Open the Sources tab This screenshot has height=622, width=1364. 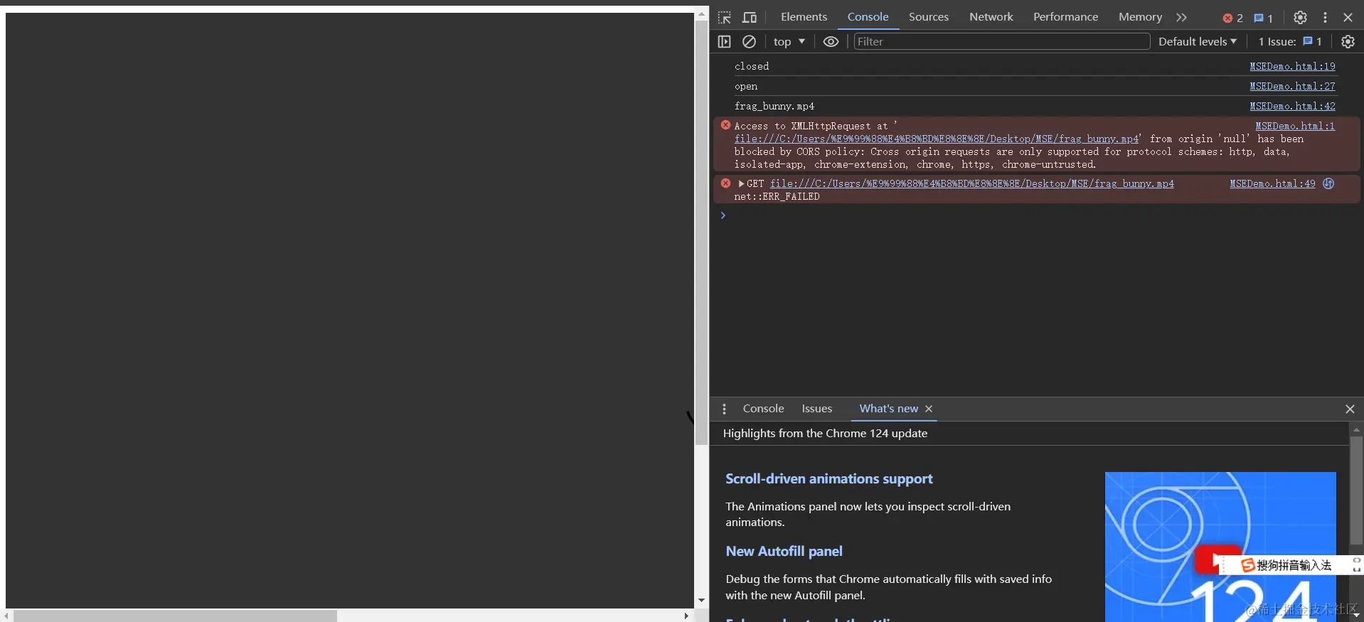[x=928, y=17]
